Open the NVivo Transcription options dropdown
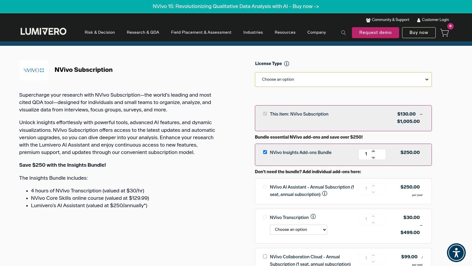 tap(298, 229)
